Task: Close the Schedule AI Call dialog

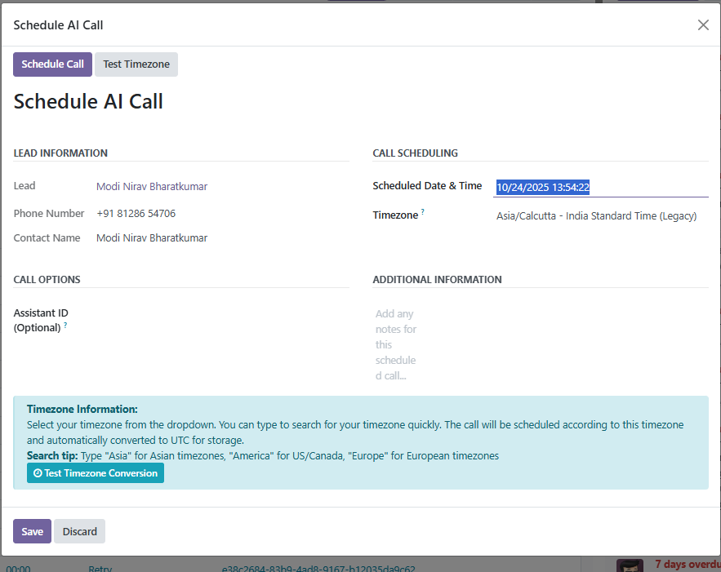Action: click(703, 24)
